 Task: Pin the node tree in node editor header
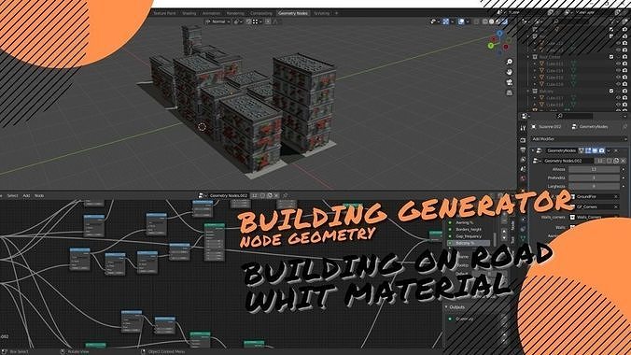point(285,195)
